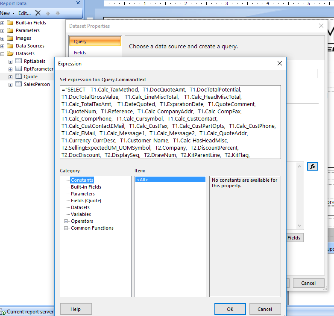Select Variables category
The width and height of the screenshot is (334, 316).
(81, 214)
